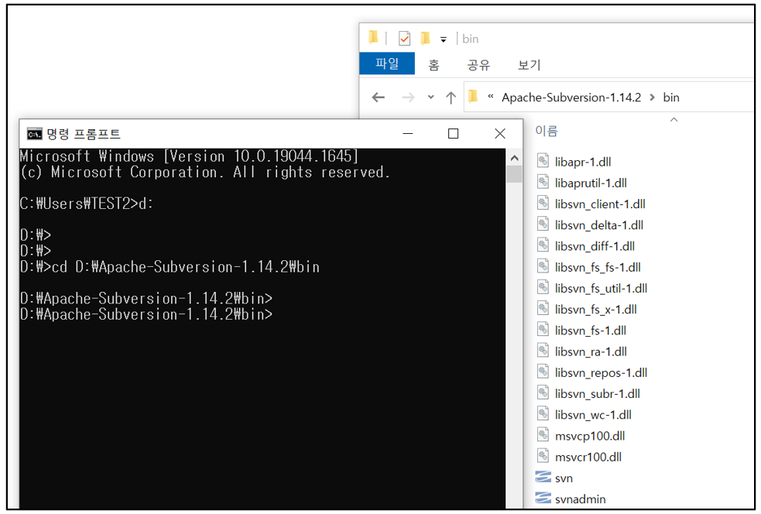
Task: Click the Command Prompt scroll up arrow
Action: [x=515, y=158]
